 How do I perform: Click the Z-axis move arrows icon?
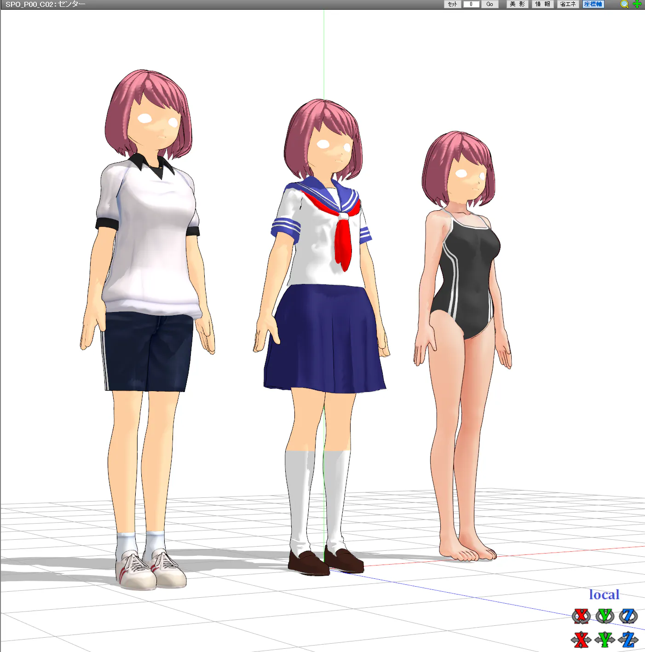coord(628,640)
